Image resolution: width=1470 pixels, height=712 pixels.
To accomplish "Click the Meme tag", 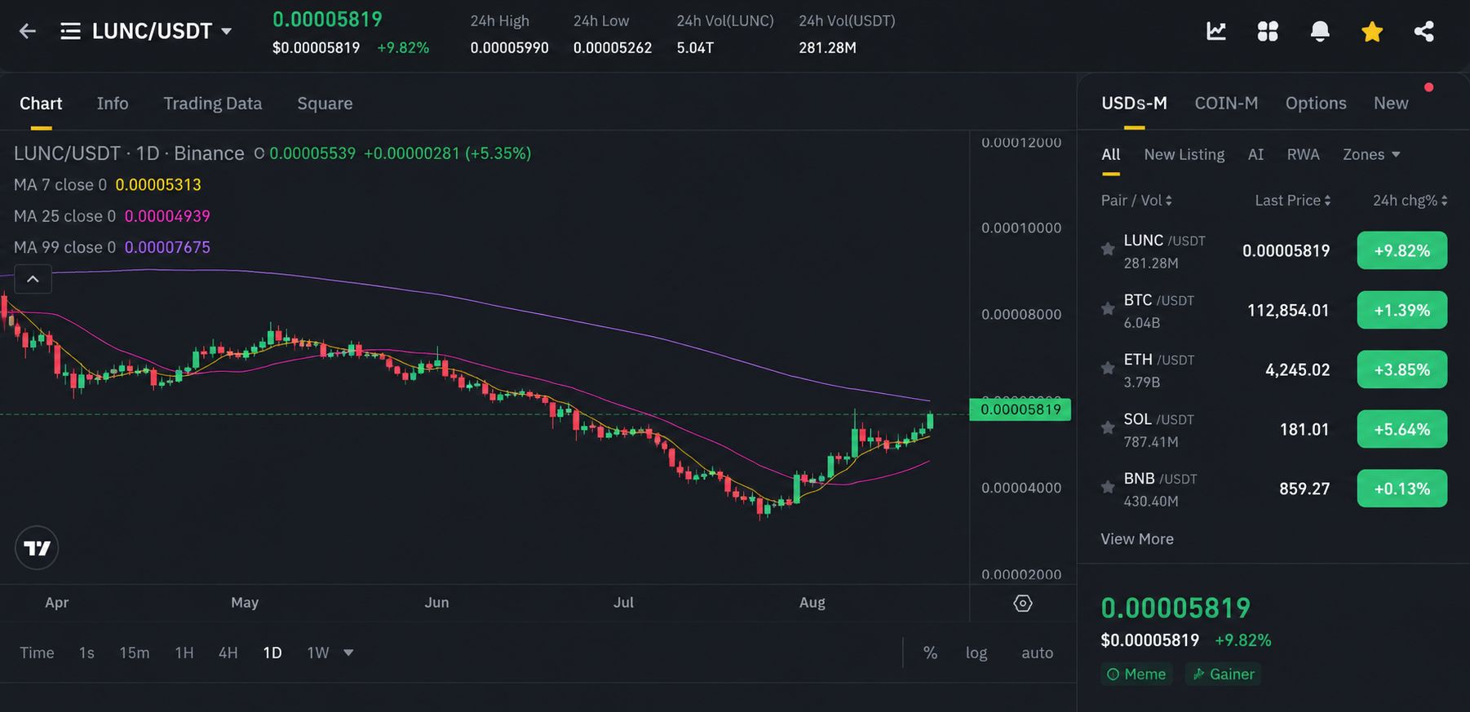I will [x=1136, y=674].
